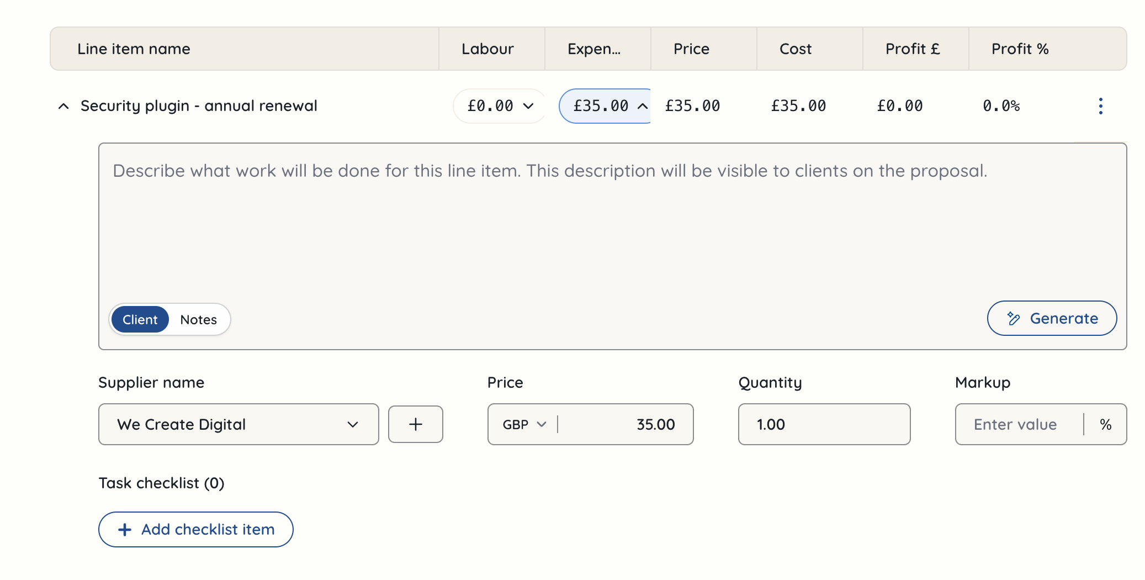Switch to the Notes tab
Image resolution: width=1145 pixels, height=580 pixels.
[198, 319]
